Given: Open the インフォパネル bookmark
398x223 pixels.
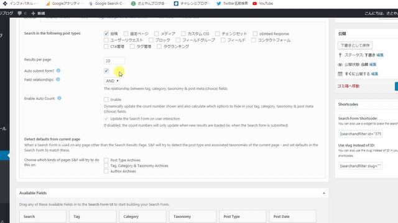Looking at the screenshot, I should tap(21, 4).
